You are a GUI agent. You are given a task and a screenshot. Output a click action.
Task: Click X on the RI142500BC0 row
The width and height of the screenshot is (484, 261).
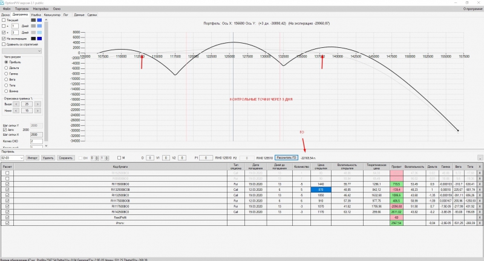click(480, 212)
